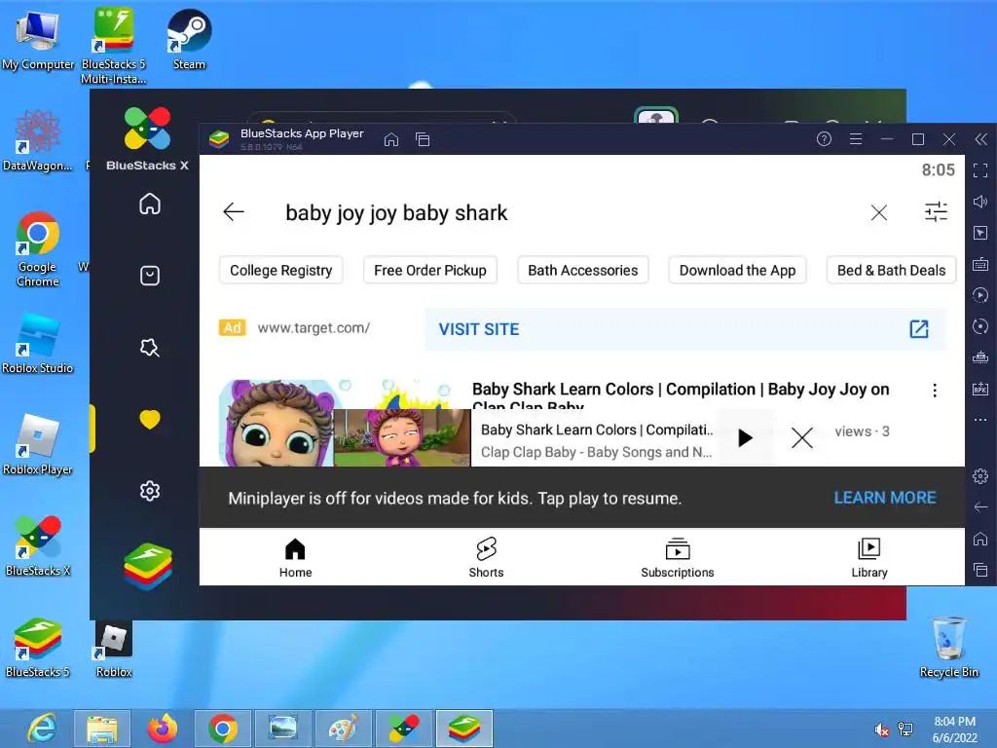The image size is (997, 748).
Task: Open Steam desktop shortcut
Action: (189, 39)
